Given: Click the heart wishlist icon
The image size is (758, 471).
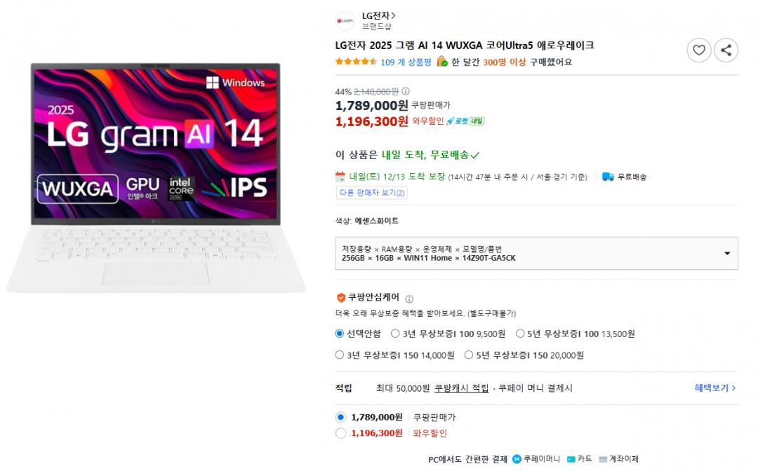Looking at the screenshot, I should tap(698, 50).
